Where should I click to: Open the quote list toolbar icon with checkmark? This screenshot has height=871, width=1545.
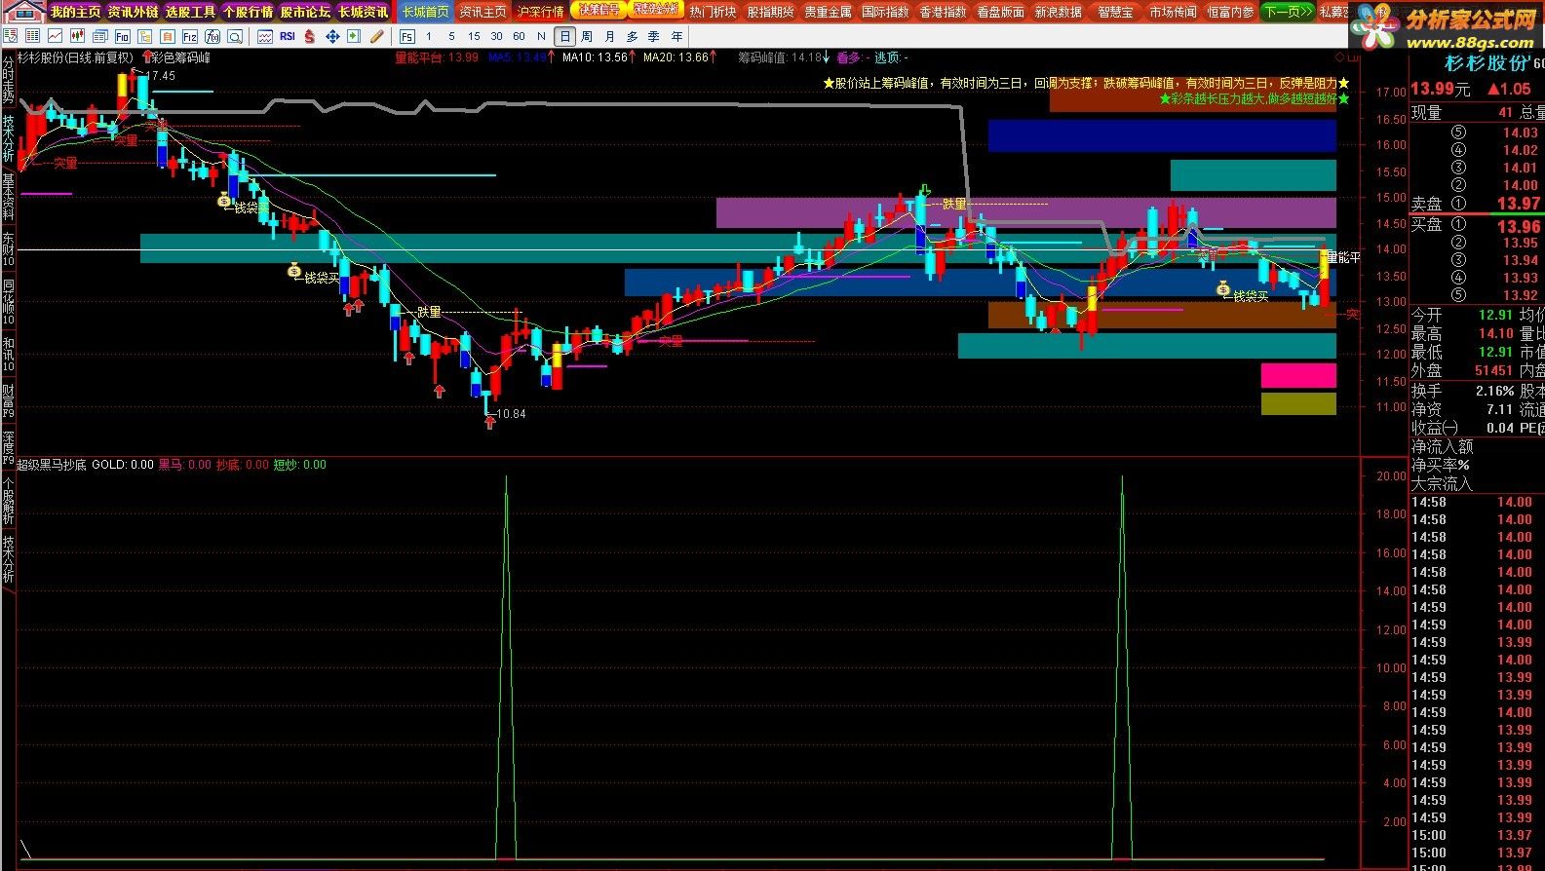(10, 36)
